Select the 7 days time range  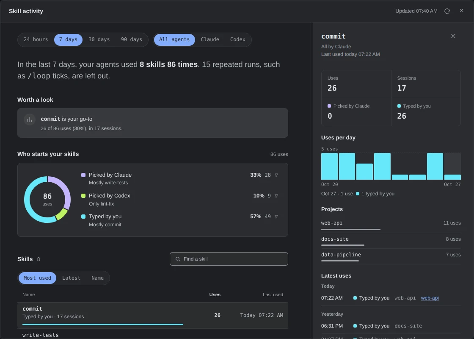pyautogui.click(x=68, y=40)
